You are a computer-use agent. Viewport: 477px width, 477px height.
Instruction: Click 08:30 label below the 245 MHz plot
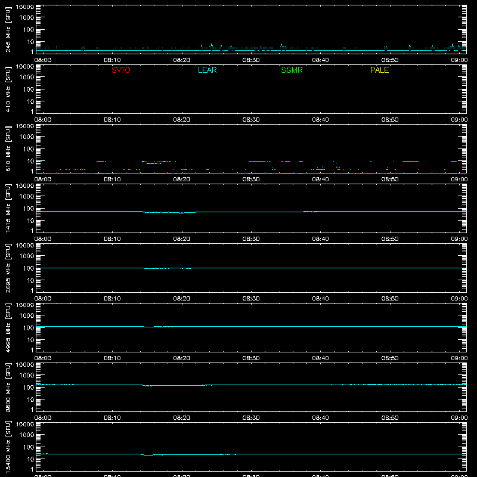(251, 60)
